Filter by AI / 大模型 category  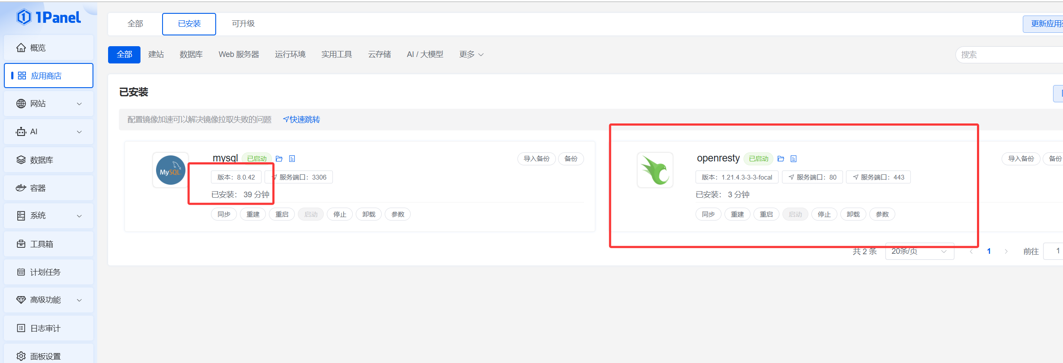point(425,54)
